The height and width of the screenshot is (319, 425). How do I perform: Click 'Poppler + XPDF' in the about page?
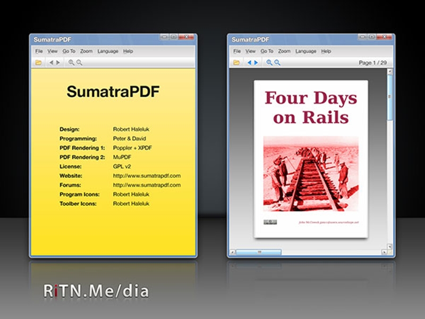click(x=132, y=148)
